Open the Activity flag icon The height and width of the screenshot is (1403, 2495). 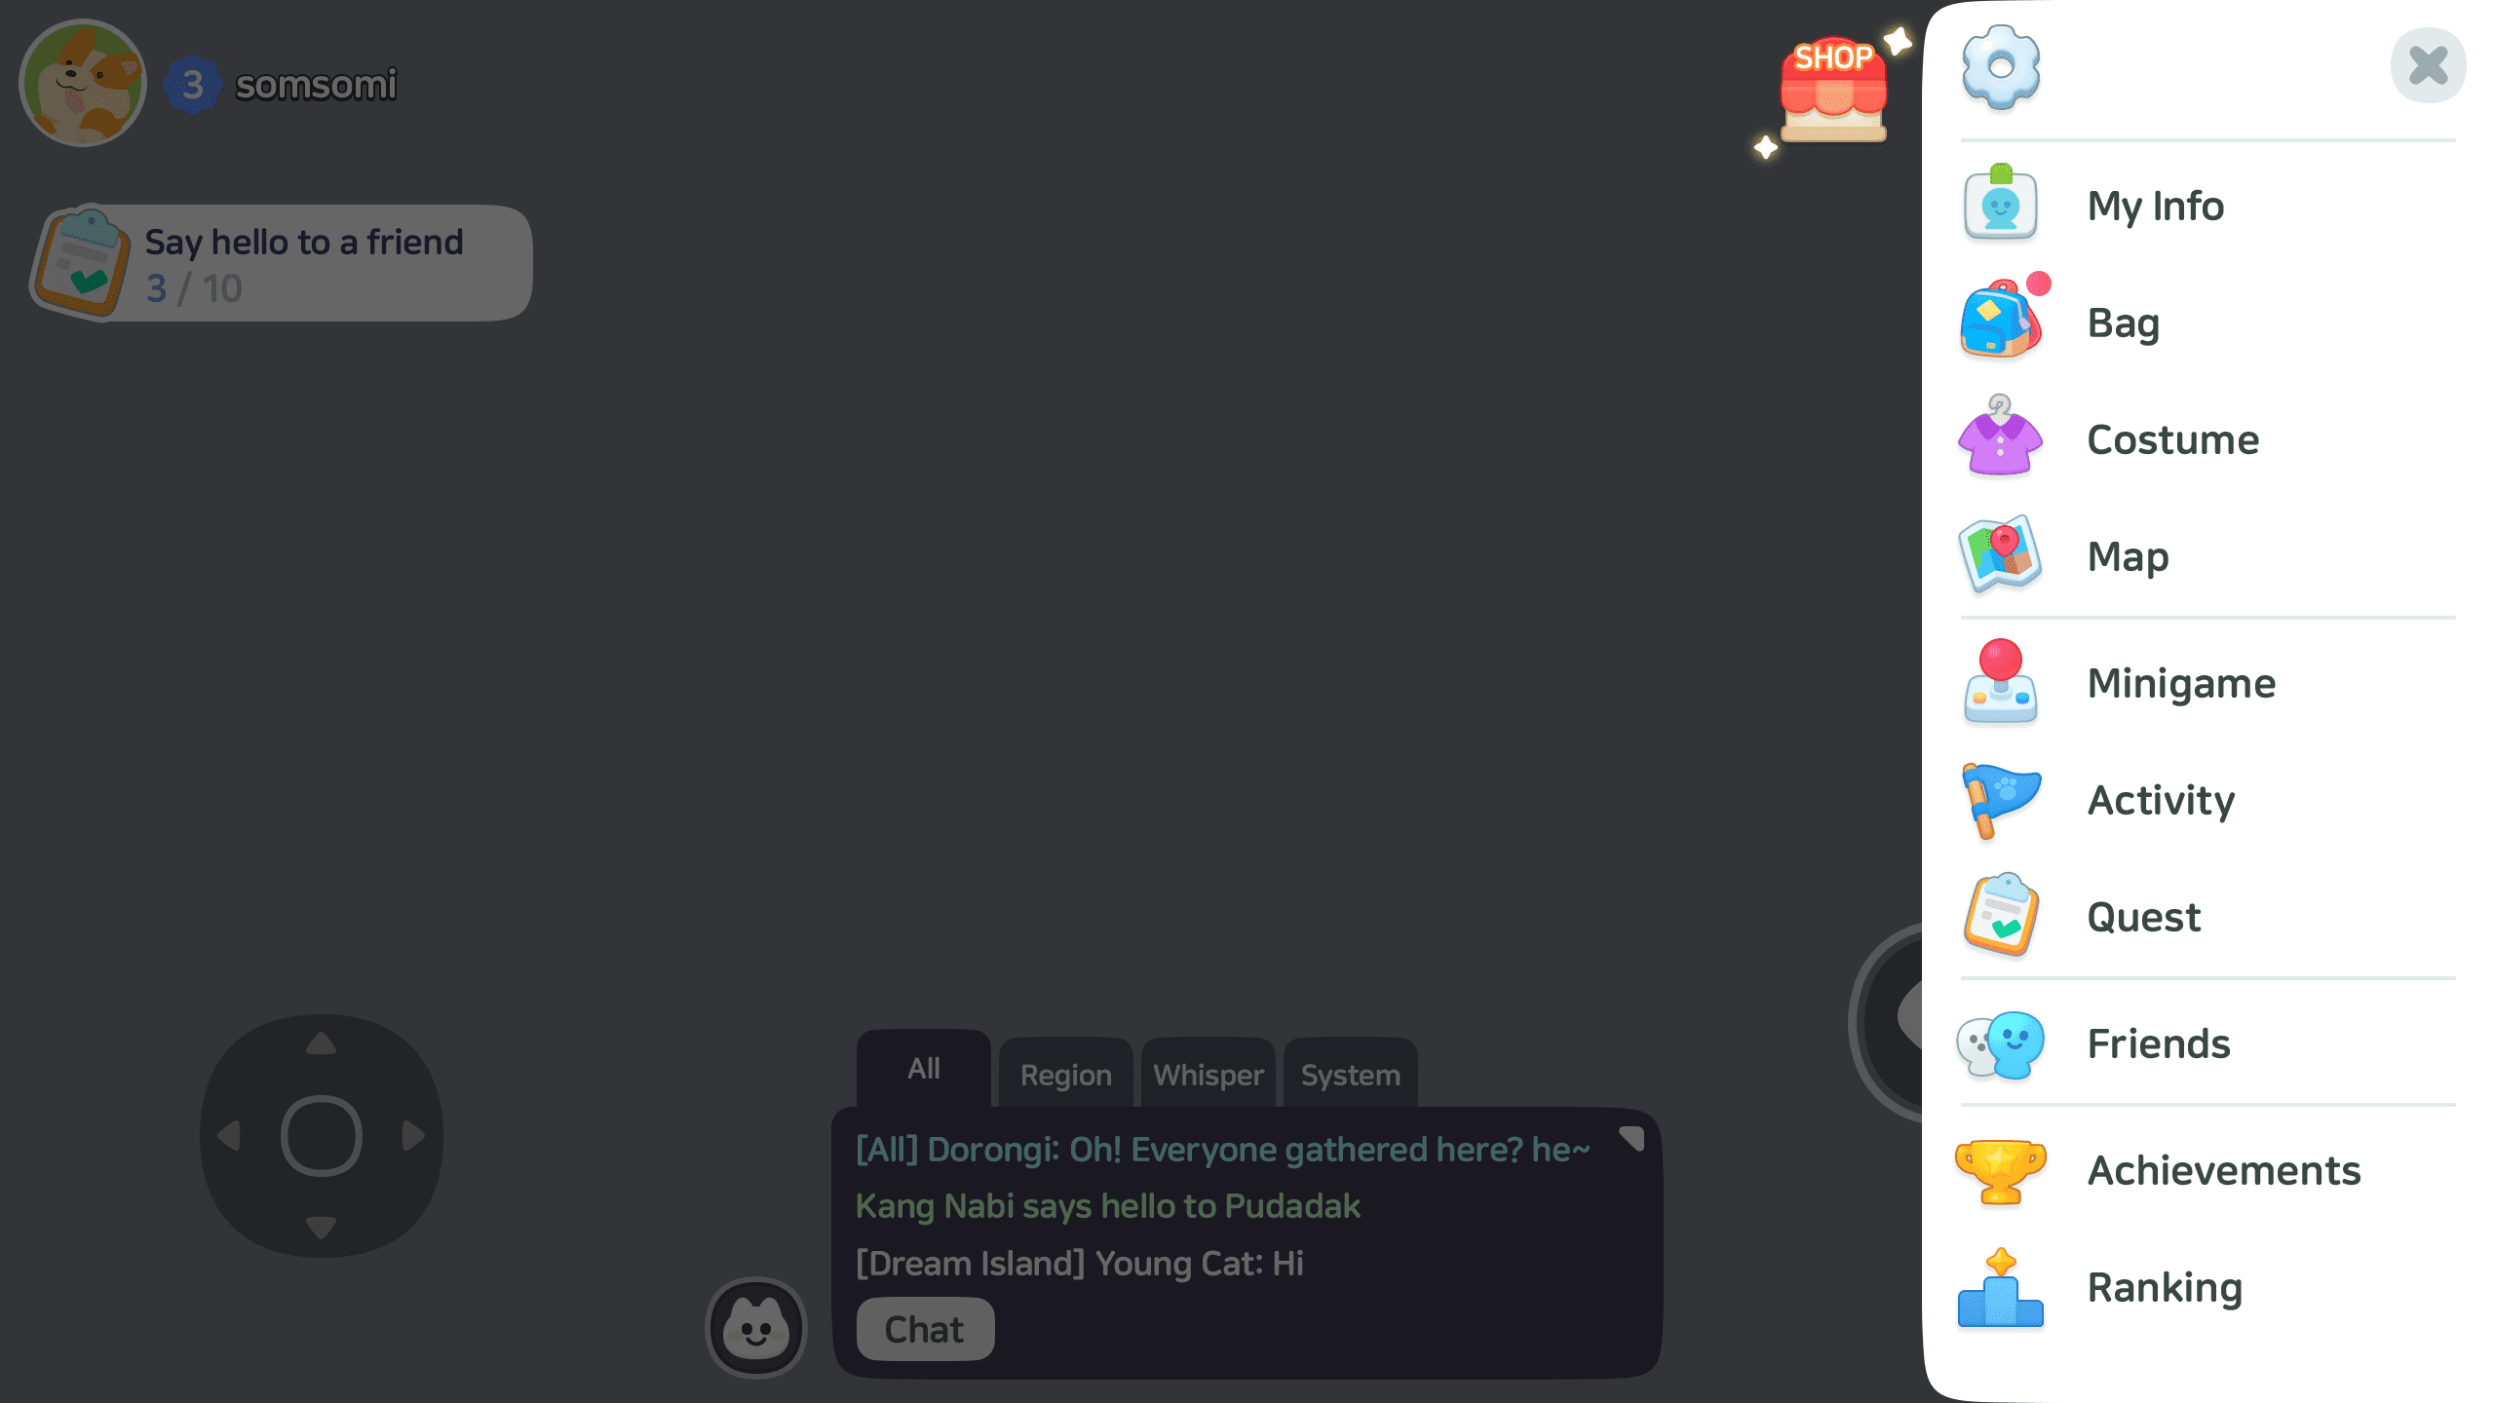pos(2000,799)
